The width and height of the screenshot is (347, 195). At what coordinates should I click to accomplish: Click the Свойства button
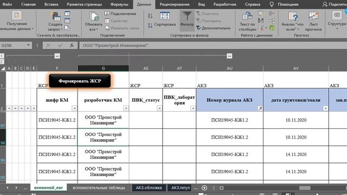tap(116, 21)
